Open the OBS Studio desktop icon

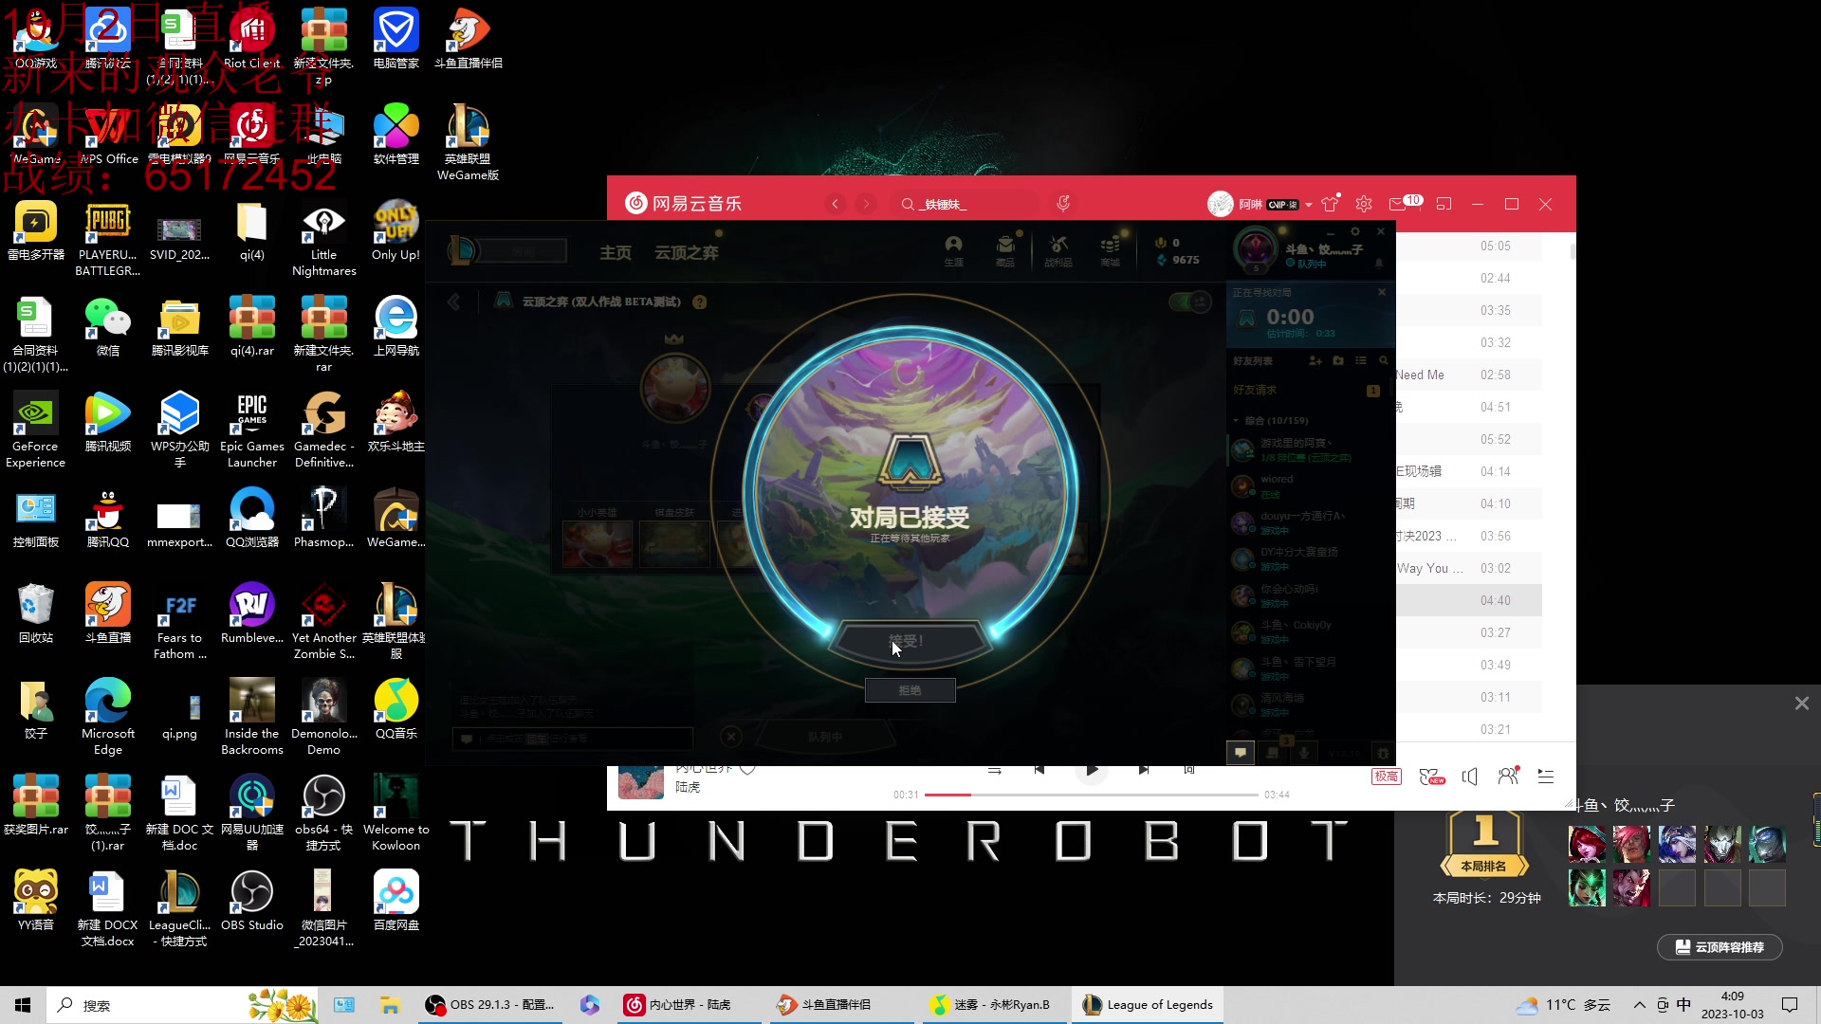pyautogui.click(x=251, y=902)
